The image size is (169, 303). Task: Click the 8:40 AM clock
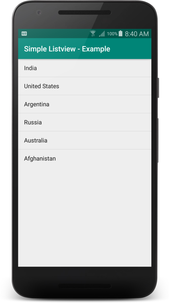point(137,34)
